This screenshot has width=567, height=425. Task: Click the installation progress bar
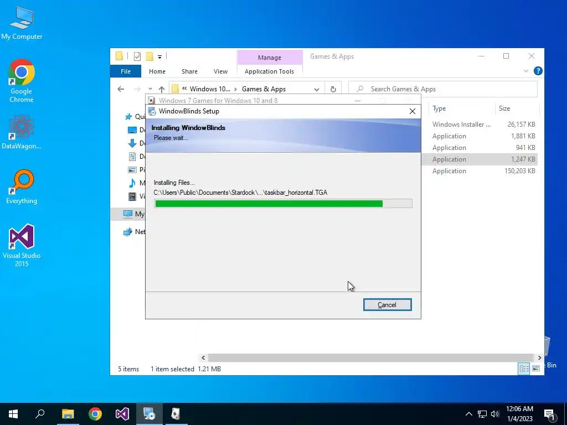point(283,204)
